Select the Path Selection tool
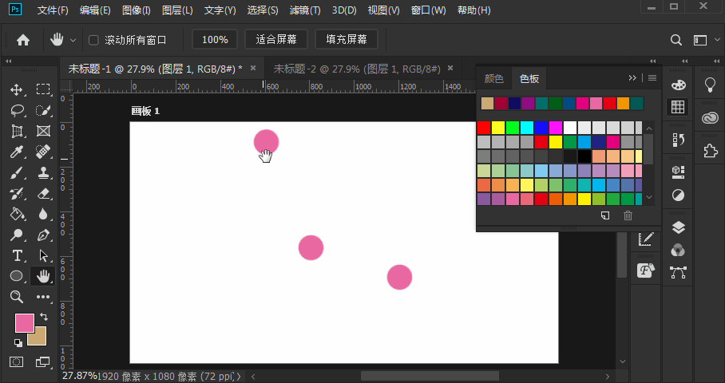 (x=43, y=255)
